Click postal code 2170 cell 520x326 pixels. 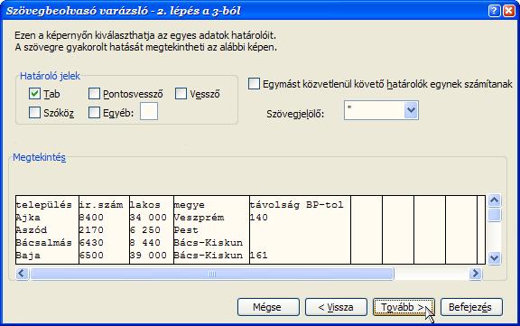coord(91,230)
